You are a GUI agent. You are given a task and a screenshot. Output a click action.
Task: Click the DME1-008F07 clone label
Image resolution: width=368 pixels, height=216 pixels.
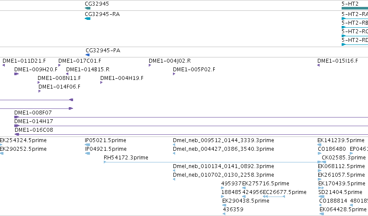point(33,113)
